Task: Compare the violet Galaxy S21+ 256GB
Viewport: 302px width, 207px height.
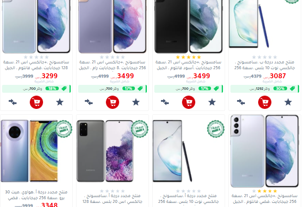Action: pos(89,102)
